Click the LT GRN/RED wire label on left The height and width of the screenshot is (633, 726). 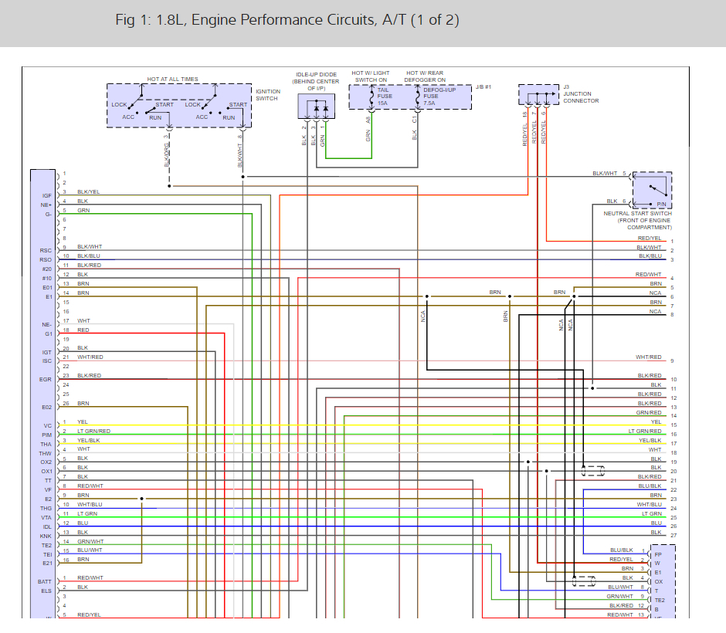93,431
